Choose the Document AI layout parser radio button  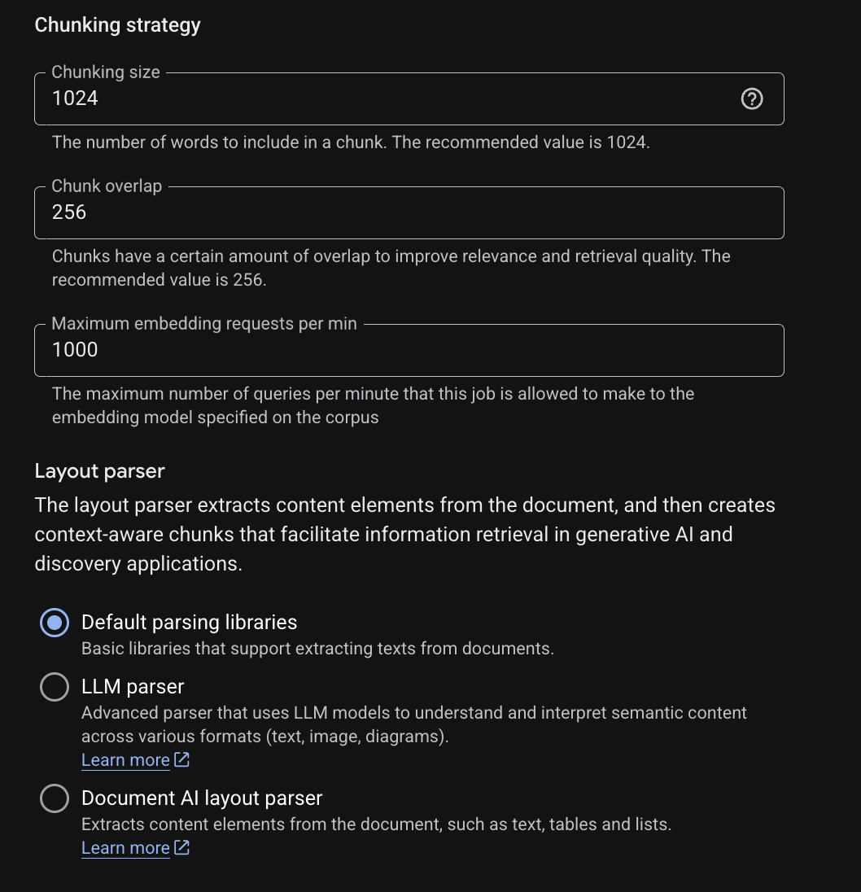point(55,798)
